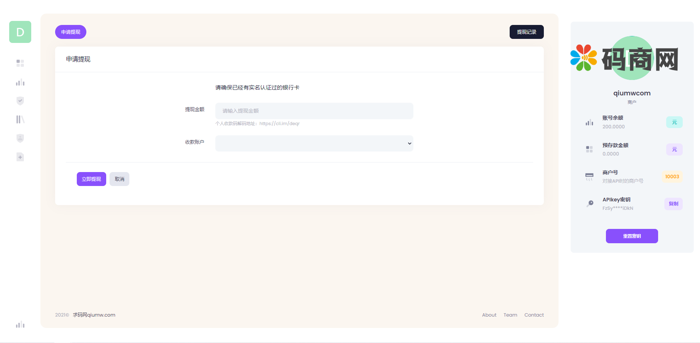The image size is (700, 343).
Task: Open the books library sidebar icon
Action: point(20,120)
